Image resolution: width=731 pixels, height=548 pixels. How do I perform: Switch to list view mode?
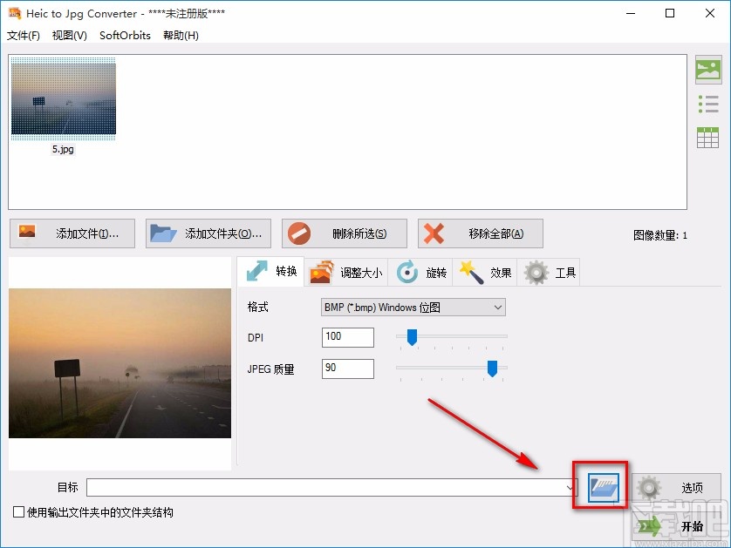[710, 103]
